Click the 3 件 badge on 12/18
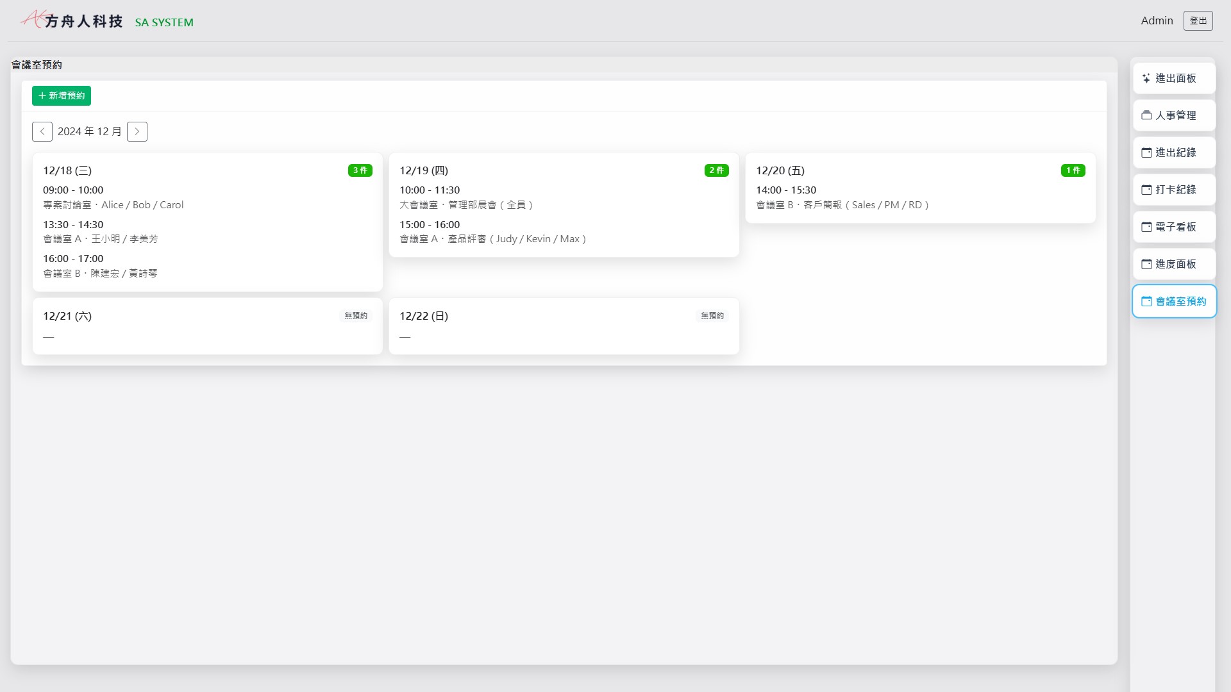The width and height of the screenshot is (1231, 692). pos(360,170)
